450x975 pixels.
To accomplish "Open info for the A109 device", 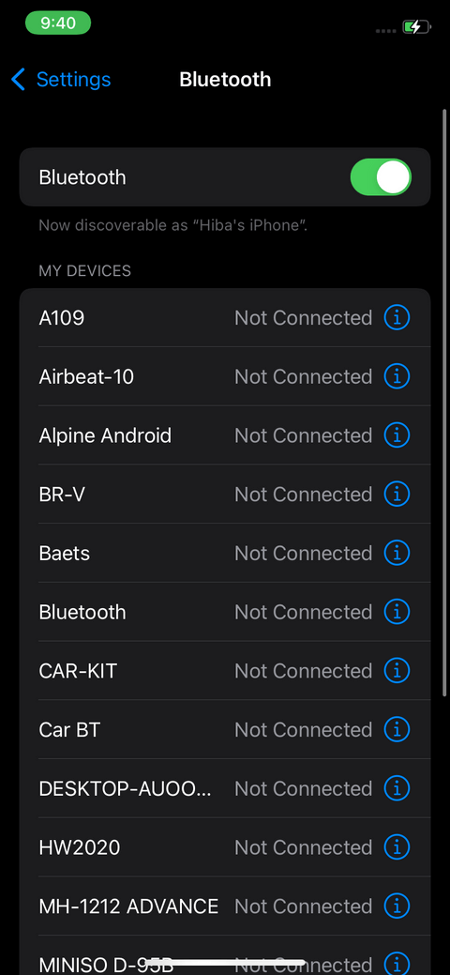I will 397,318.
